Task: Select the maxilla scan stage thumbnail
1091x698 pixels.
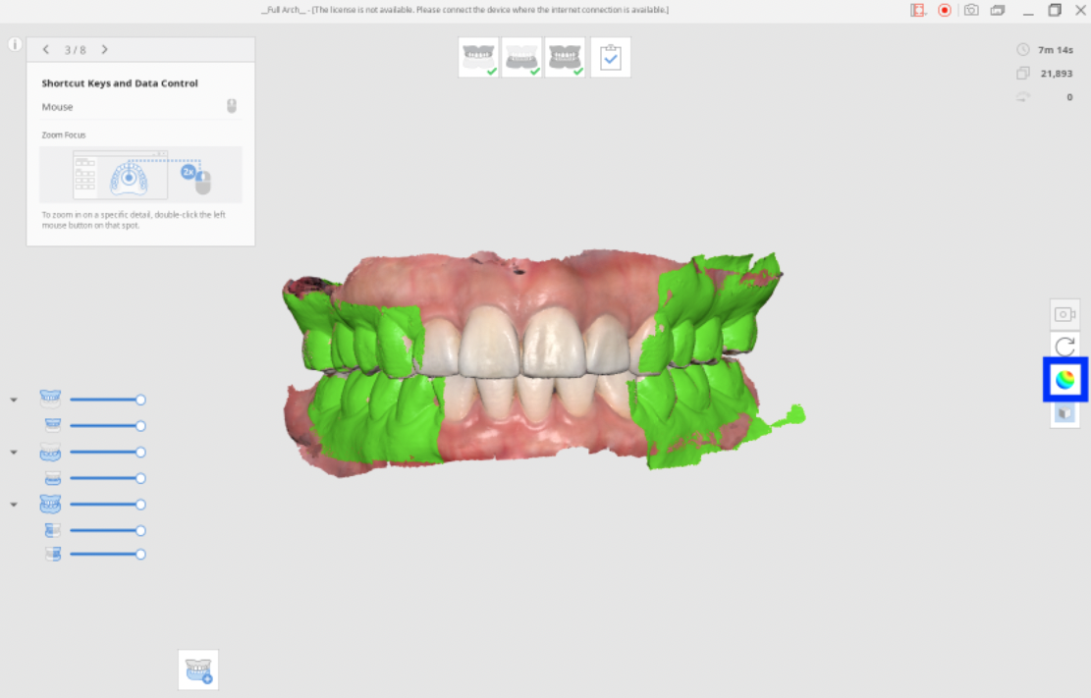Action: click(478, 56)
